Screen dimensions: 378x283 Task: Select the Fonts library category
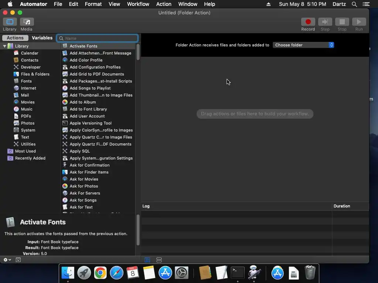click(x=26, y=81)
